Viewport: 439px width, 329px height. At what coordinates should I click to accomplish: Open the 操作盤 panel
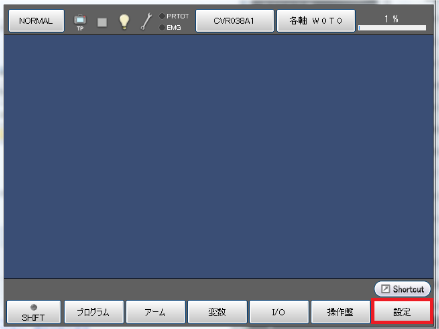(x=340, y=312)
